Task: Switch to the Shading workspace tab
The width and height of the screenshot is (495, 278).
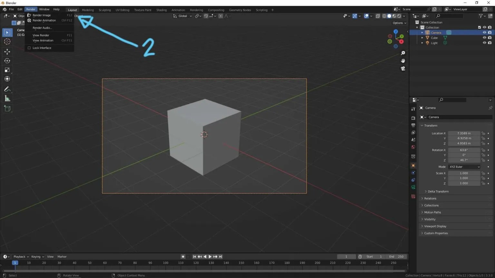Action: (161, 10)
